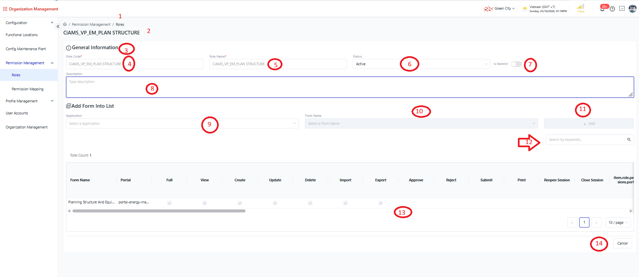The height and width of the screenshot is (277, 639).
Task: Toggle the Export permission checkbox
Action: coord(381,203)
